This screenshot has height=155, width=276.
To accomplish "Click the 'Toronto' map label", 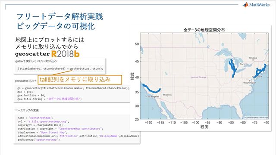I will click(x=245, y=64).
